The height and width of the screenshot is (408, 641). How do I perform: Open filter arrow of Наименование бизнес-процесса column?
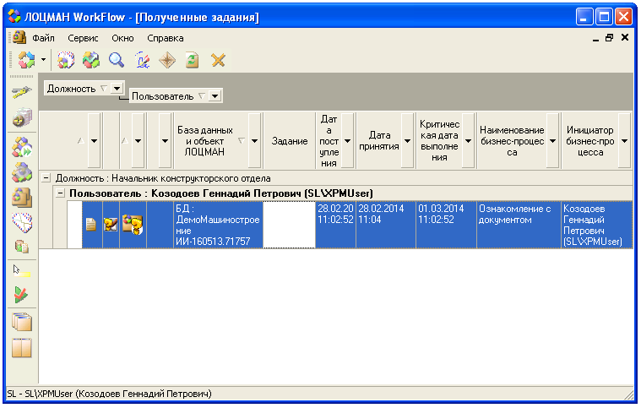(552, 141)
